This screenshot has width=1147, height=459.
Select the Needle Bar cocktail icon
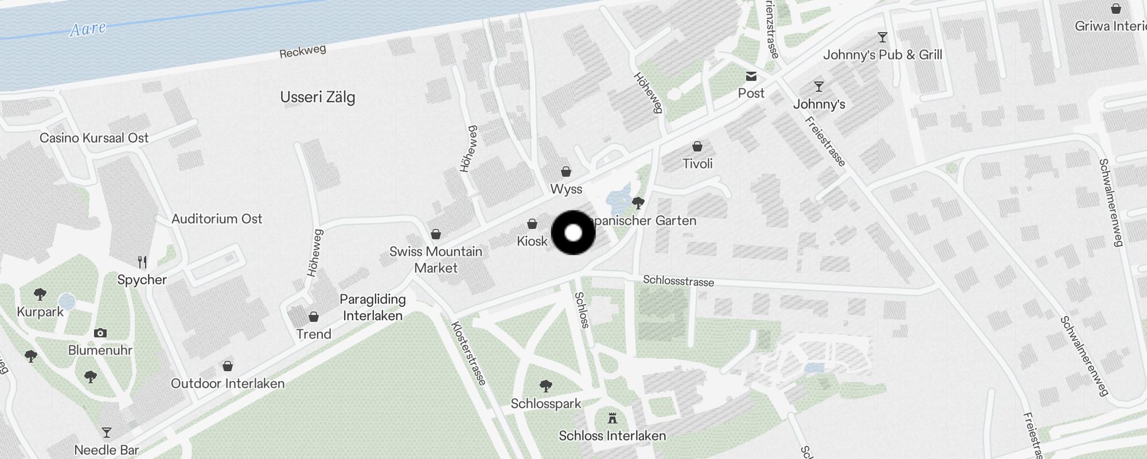click(107, 432)
